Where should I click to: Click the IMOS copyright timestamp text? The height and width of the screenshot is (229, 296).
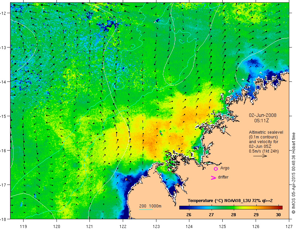coord(294,173)
